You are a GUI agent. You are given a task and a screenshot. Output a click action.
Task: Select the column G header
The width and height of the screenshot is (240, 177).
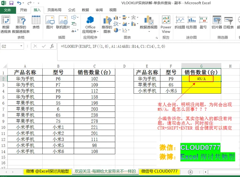tap(201, 66)
